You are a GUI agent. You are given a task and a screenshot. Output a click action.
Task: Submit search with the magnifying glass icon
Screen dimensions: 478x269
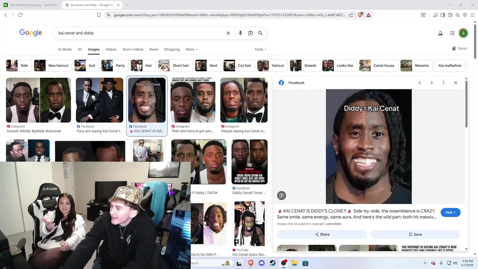(x=260, y=33)
